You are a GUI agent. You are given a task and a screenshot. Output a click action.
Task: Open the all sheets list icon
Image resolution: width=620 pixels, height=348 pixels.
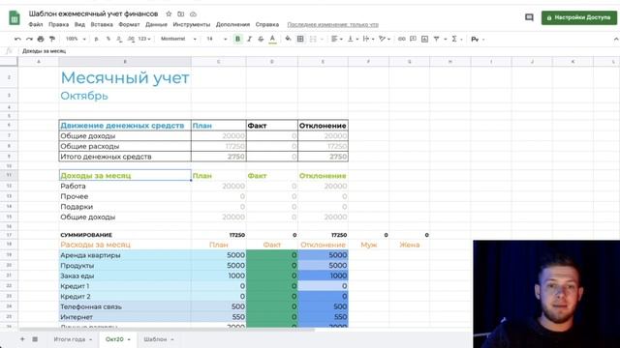click(x=35, y=339)
